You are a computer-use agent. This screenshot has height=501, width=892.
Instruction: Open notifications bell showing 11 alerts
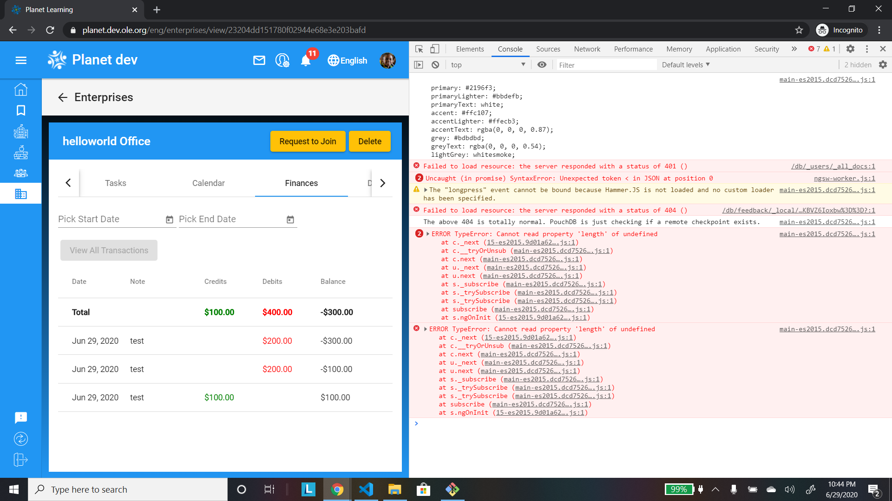pyautogui.click(x=306, y=61)
